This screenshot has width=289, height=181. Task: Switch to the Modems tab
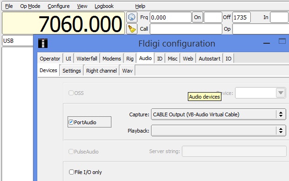112,59
